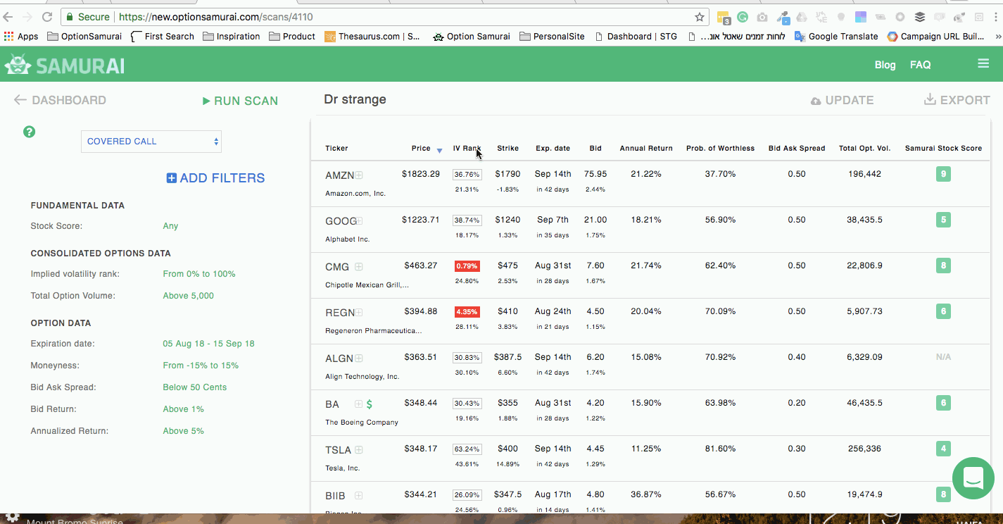Click REGN's red IV rank 4.35%
1003x524 pixels.
pos(467,312)
